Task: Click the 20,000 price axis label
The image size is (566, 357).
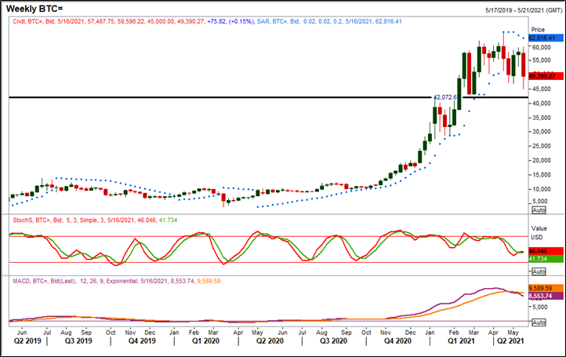Action: coord(542,160)
